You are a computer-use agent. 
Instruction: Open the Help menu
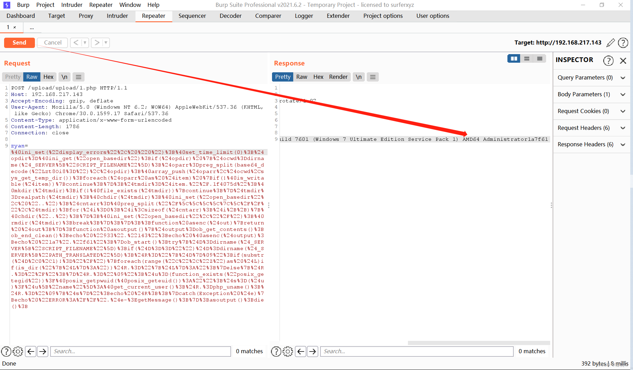pos(153,5)
